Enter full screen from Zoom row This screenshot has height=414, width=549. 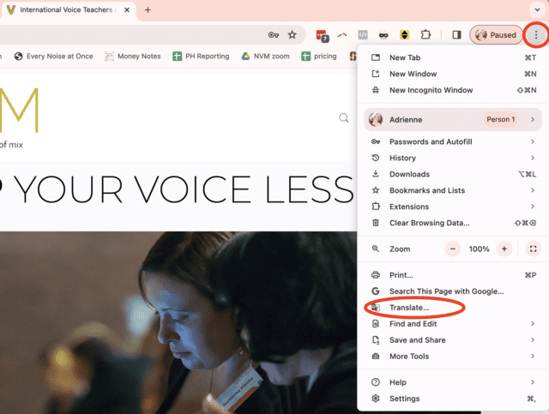[x=533, y=249]
